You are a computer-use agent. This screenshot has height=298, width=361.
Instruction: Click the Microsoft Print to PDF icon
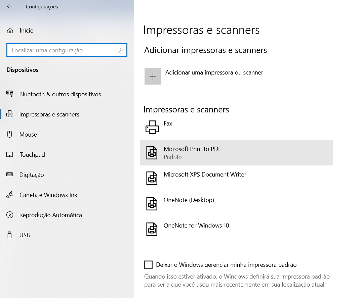(152, 153)
